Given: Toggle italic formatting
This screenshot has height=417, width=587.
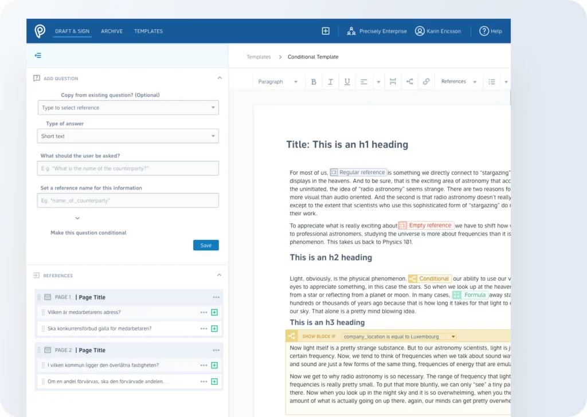Looking at the screenshot, I should 330,81.
